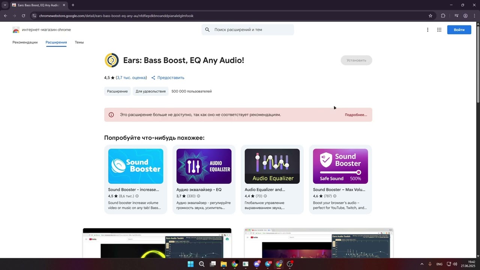The width and height of the screenshot is (480, 270).
Task: Reload the page with the refresh icon
Action: pos(23,16)
